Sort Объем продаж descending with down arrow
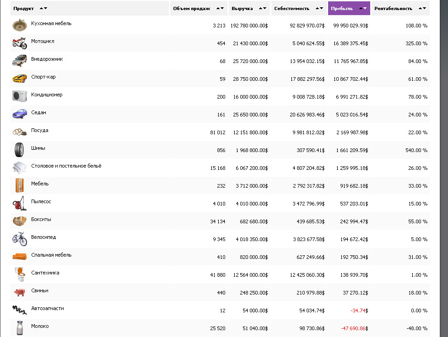This screenshot has height=337, width=448. [222, 9]
